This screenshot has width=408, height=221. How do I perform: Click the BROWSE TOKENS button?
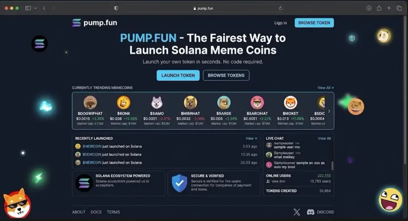(226, 75)
